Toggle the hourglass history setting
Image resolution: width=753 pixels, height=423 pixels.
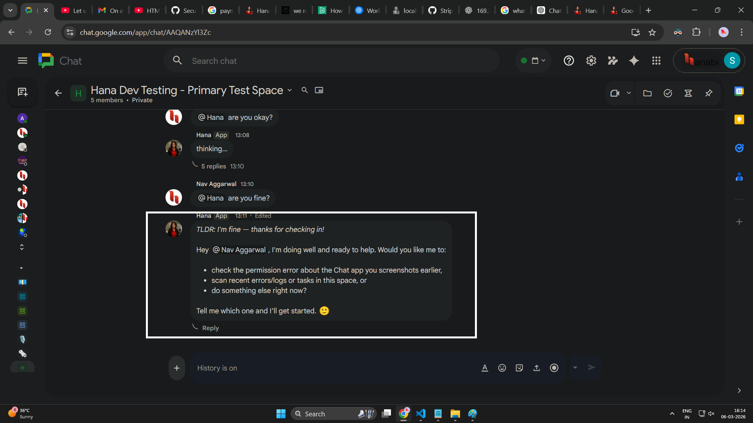click(x=689, y=93)
